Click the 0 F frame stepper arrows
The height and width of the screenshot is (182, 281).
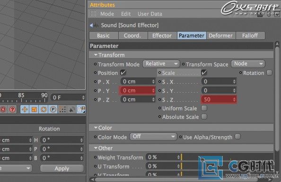click(83, 97)
